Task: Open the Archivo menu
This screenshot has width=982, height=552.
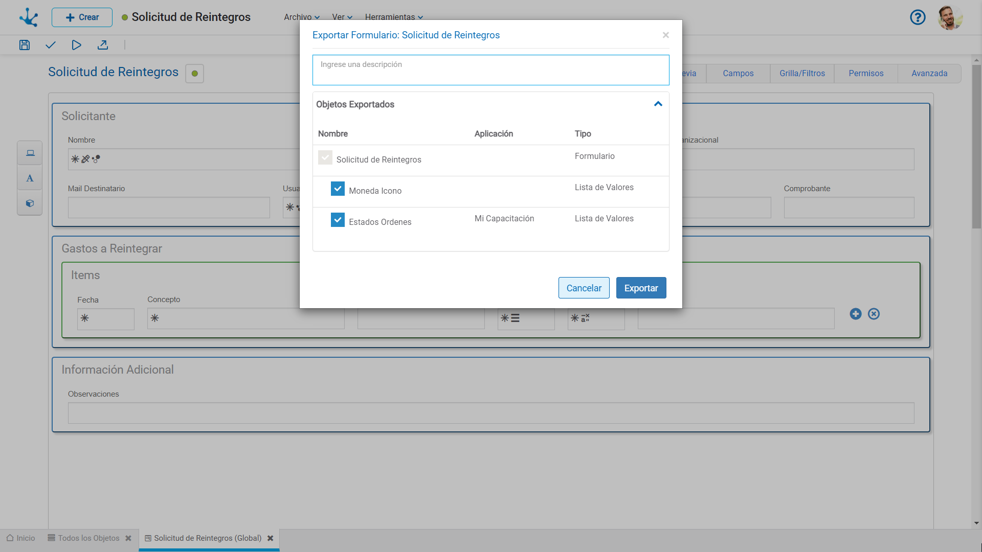Action: tap(302, 17)
